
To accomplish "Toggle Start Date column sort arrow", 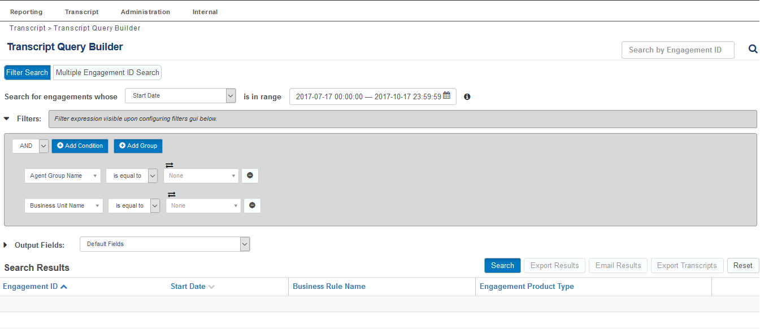I will 211,287.
